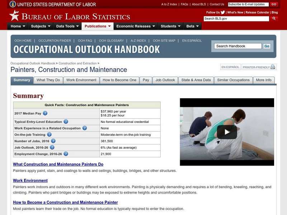The image size is (287, 215).
Task: Open the Contact Us link
Action: (217, 4)
